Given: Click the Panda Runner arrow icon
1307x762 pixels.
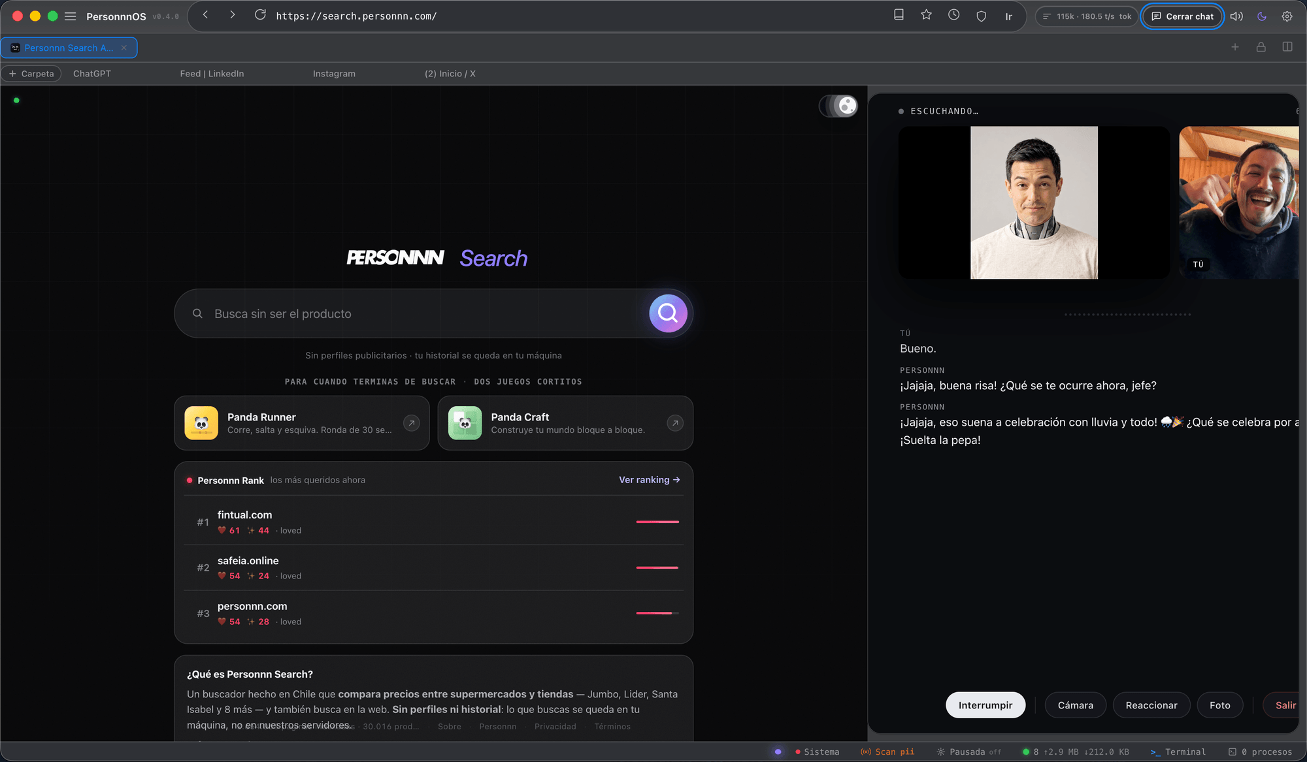Looking at the screenshot, I should click(412, 423).
